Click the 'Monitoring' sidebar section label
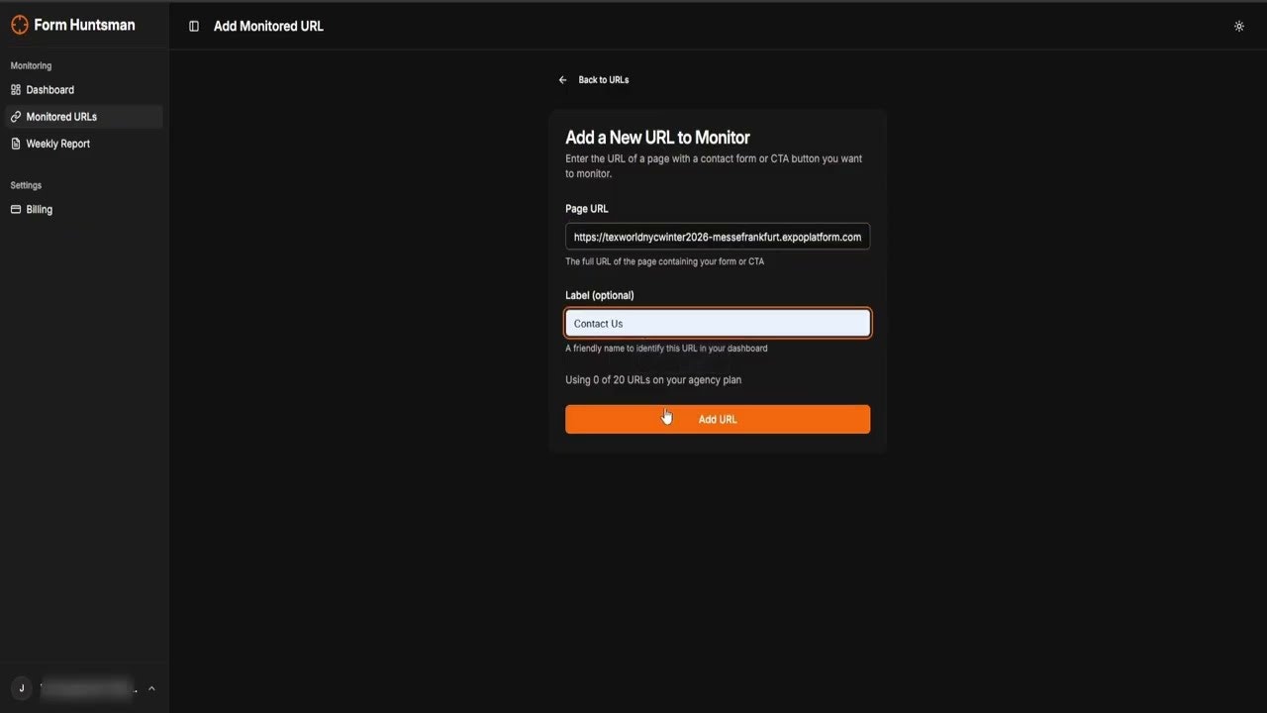The image size is (1267, 713). (31, 66)
